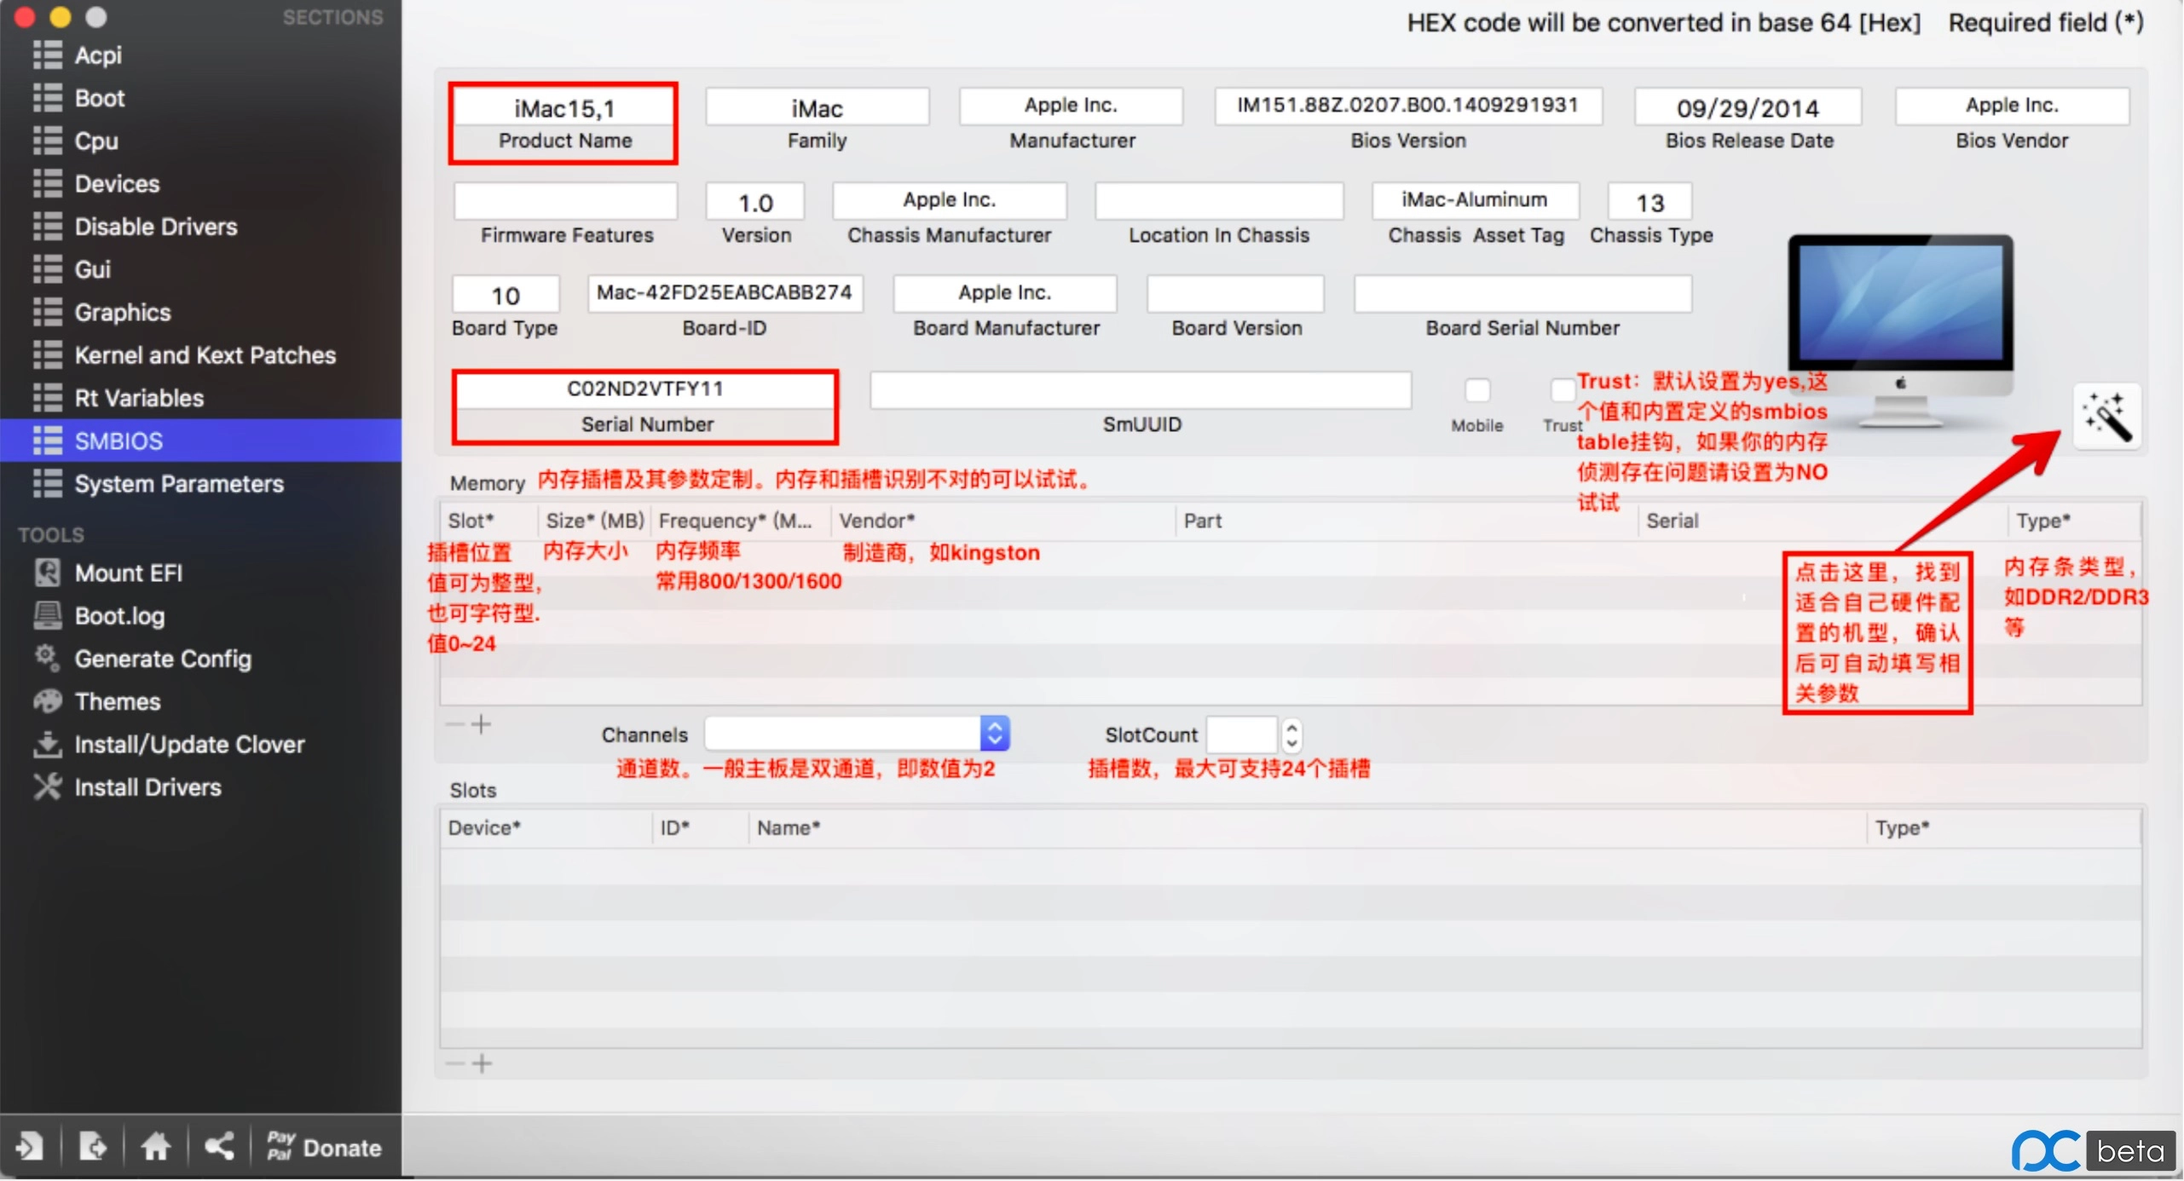Click the Boot.log laptop icon
This screenshot has width=2184, height=1181.
pyautogui.click(x=48, y=615)
